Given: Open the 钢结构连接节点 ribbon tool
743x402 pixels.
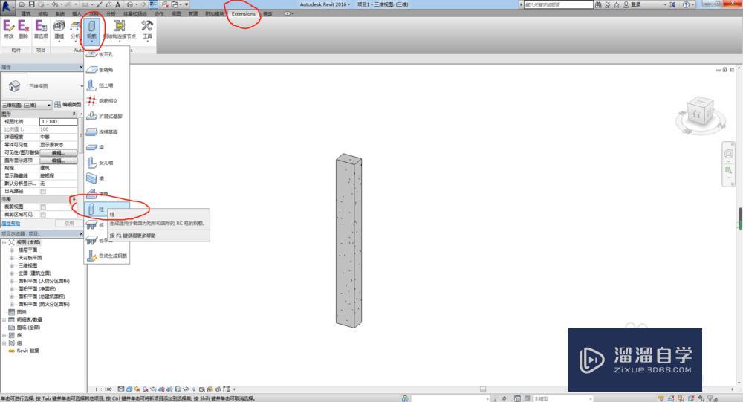Looking at the screenshot, I should [120, 30].
